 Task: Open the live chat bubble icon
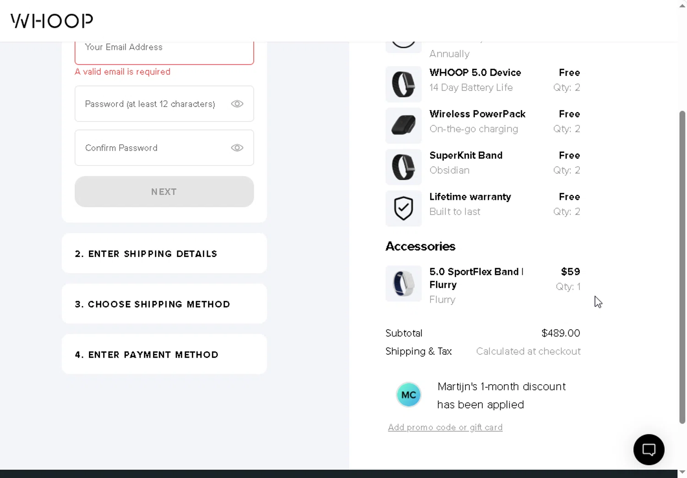(x=649, y=450)
